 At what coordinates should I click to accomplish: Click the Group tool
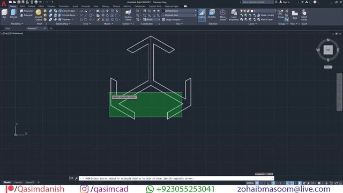(281, 14)
